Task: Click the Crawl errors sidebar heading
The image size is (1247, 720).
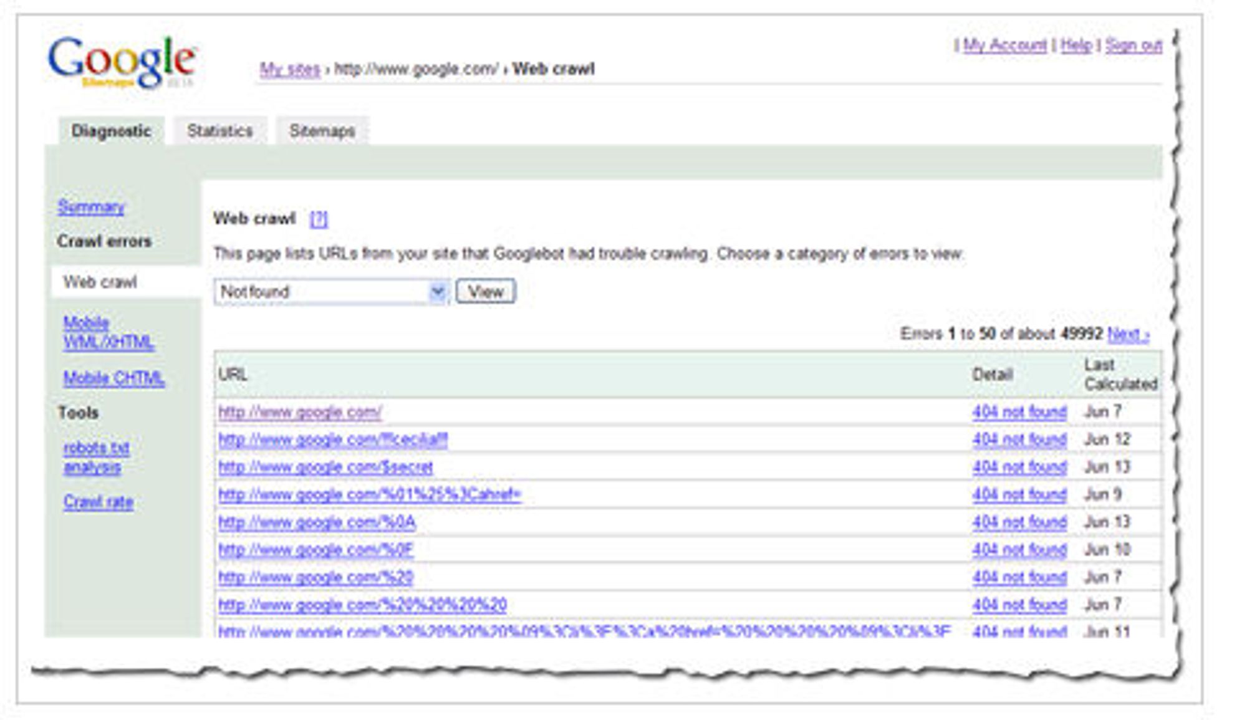Action: pyautogui.click(x=104, y=242)
